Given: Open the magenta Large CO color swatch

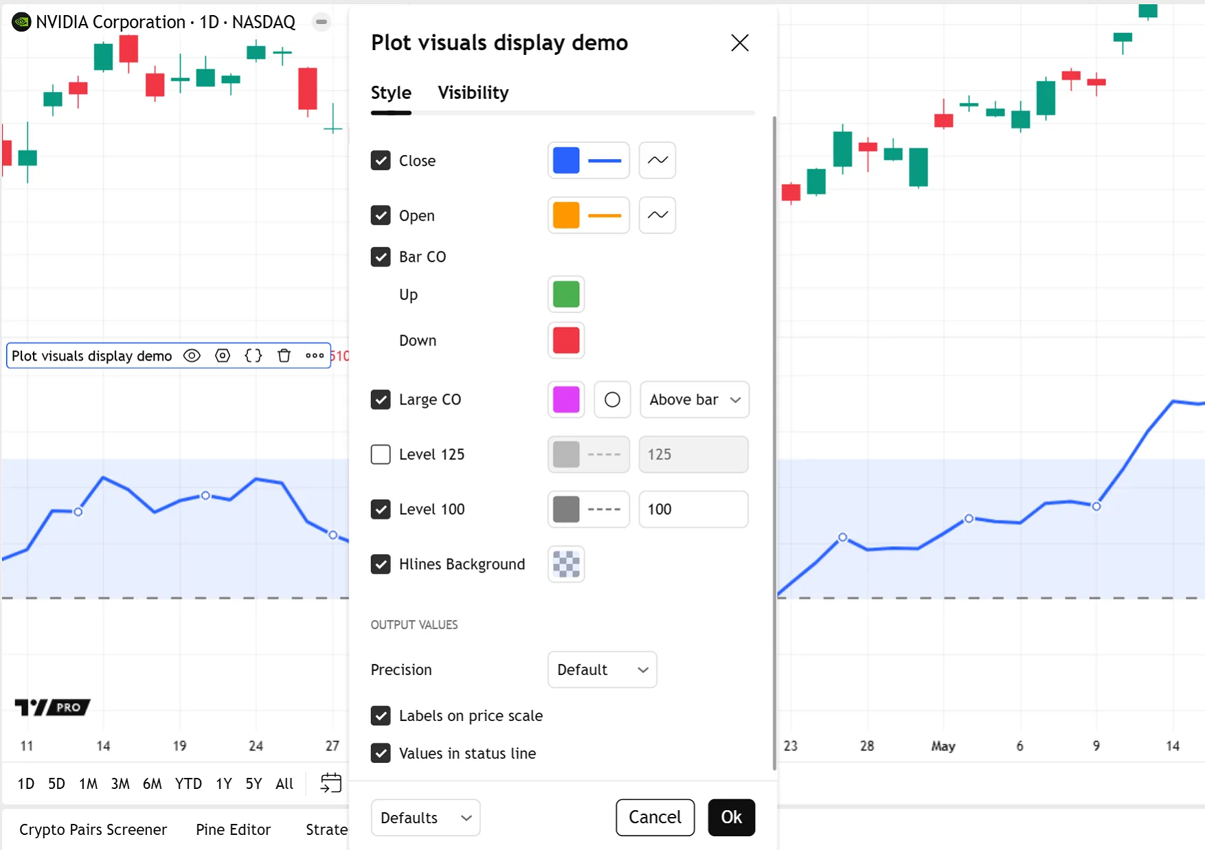Looking at the screenshot, I should point(566,400).
